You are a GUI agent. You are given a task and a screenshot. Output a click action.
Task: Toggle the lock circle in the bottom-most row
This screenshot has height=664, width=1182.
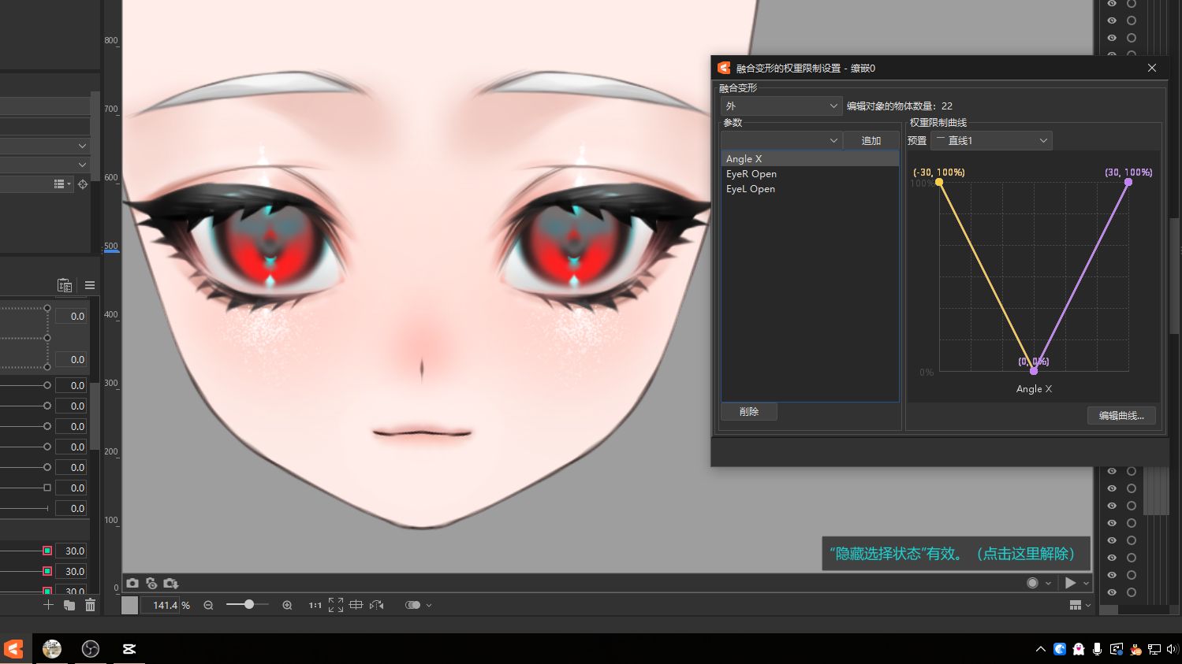1132,592
